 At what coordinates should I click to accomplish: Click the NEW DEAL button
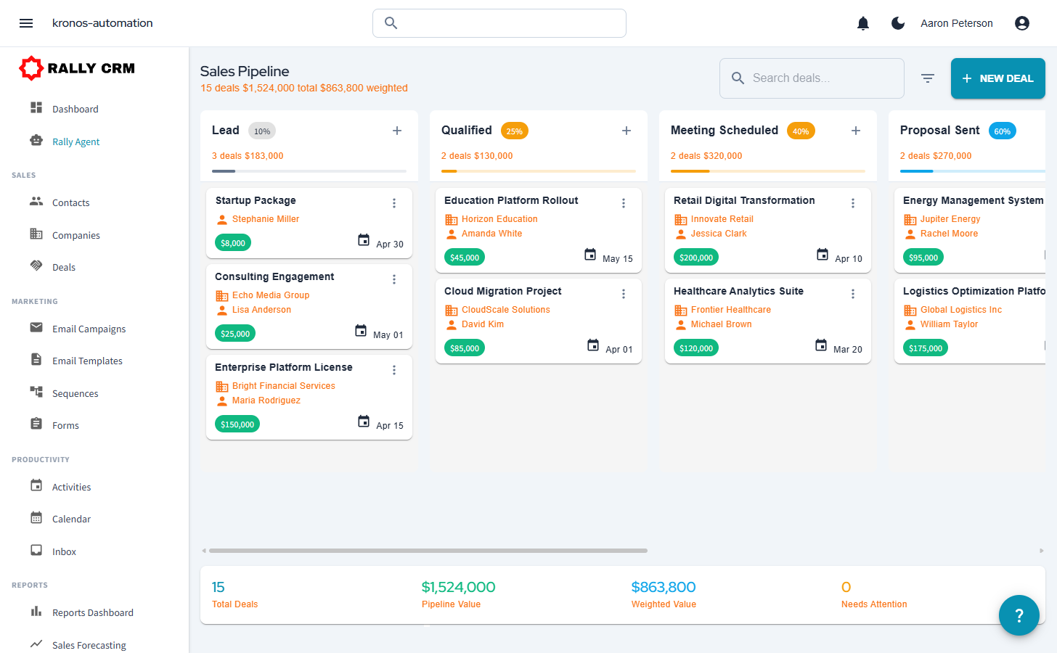click(997, 78)
